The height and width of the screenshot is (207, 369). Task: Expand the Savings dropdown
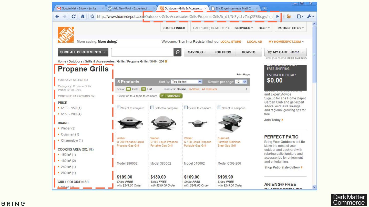[x=197, y=52]
